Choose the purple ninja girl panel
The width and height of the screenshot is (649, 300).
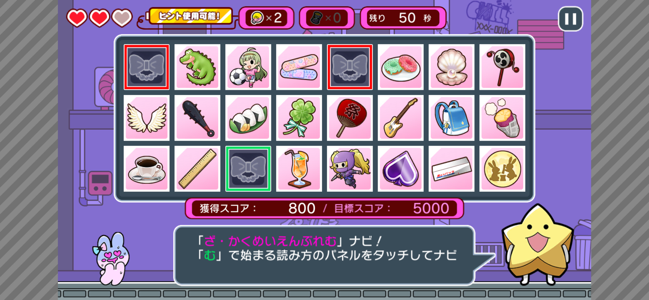[x=350, y=169]
